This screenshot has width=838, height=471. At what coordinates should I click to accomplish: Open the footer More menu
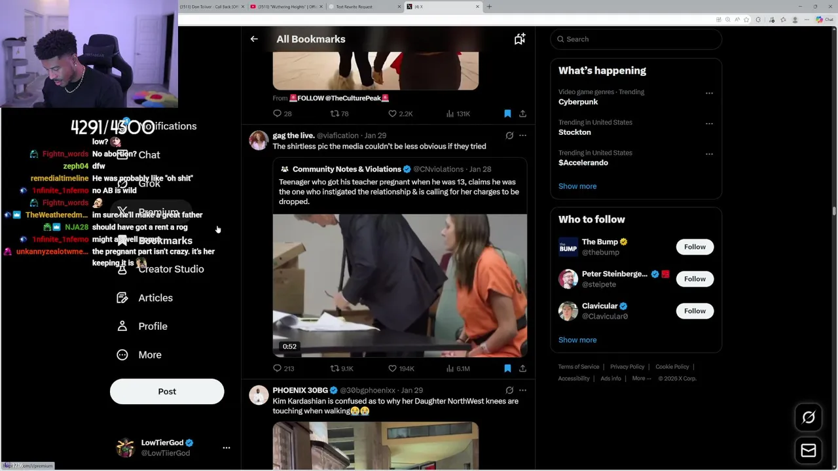pos(642,379)
